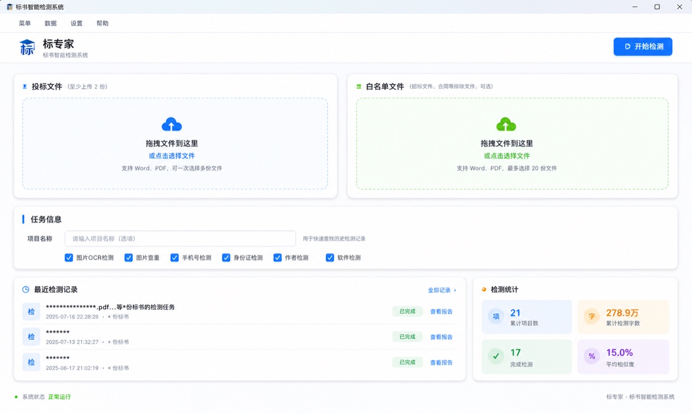Click the 检 icon of the 2025-06-17 record
692x413 pixels.
(x=31, y=362)
